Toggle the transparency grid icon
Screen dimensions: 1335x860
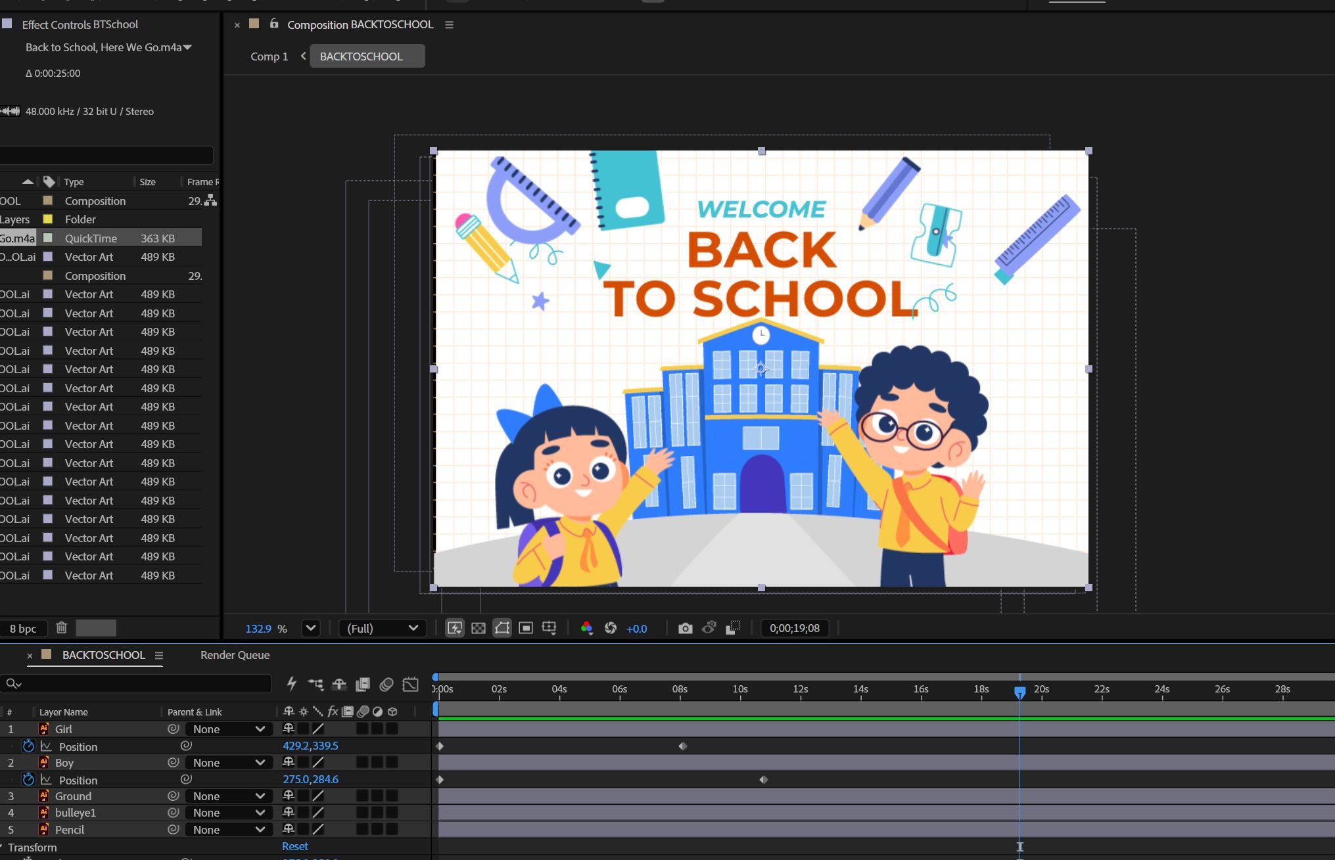[x=479, y=628]
